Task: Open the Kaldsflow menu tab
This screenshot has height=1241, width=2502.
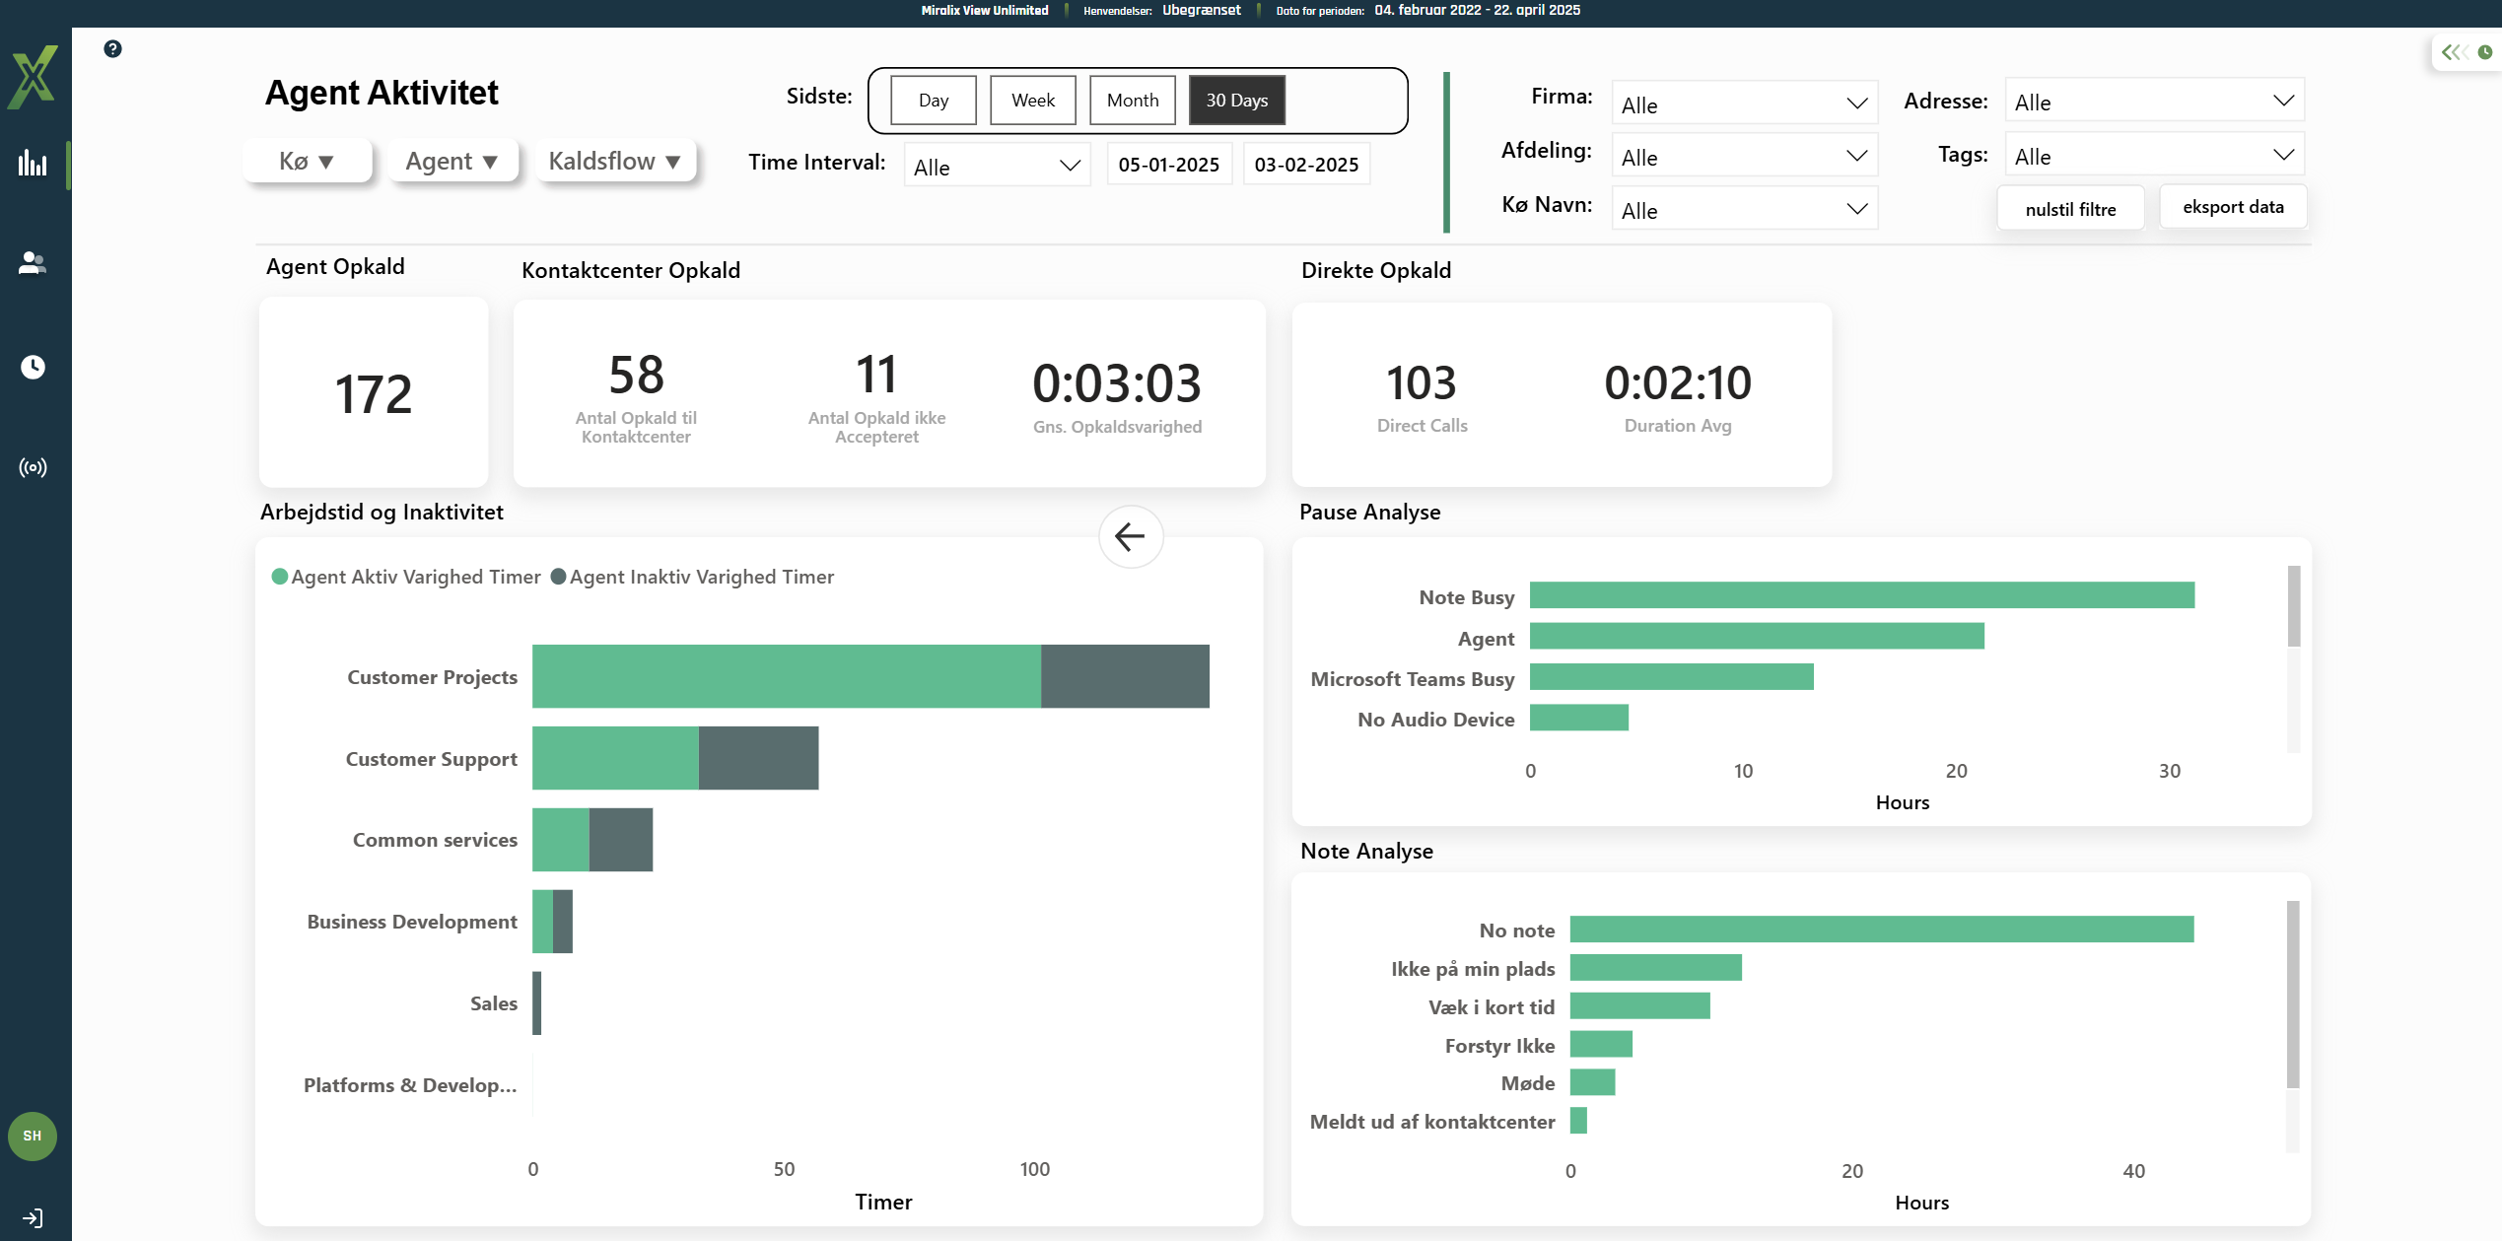Action: [615, 161]
